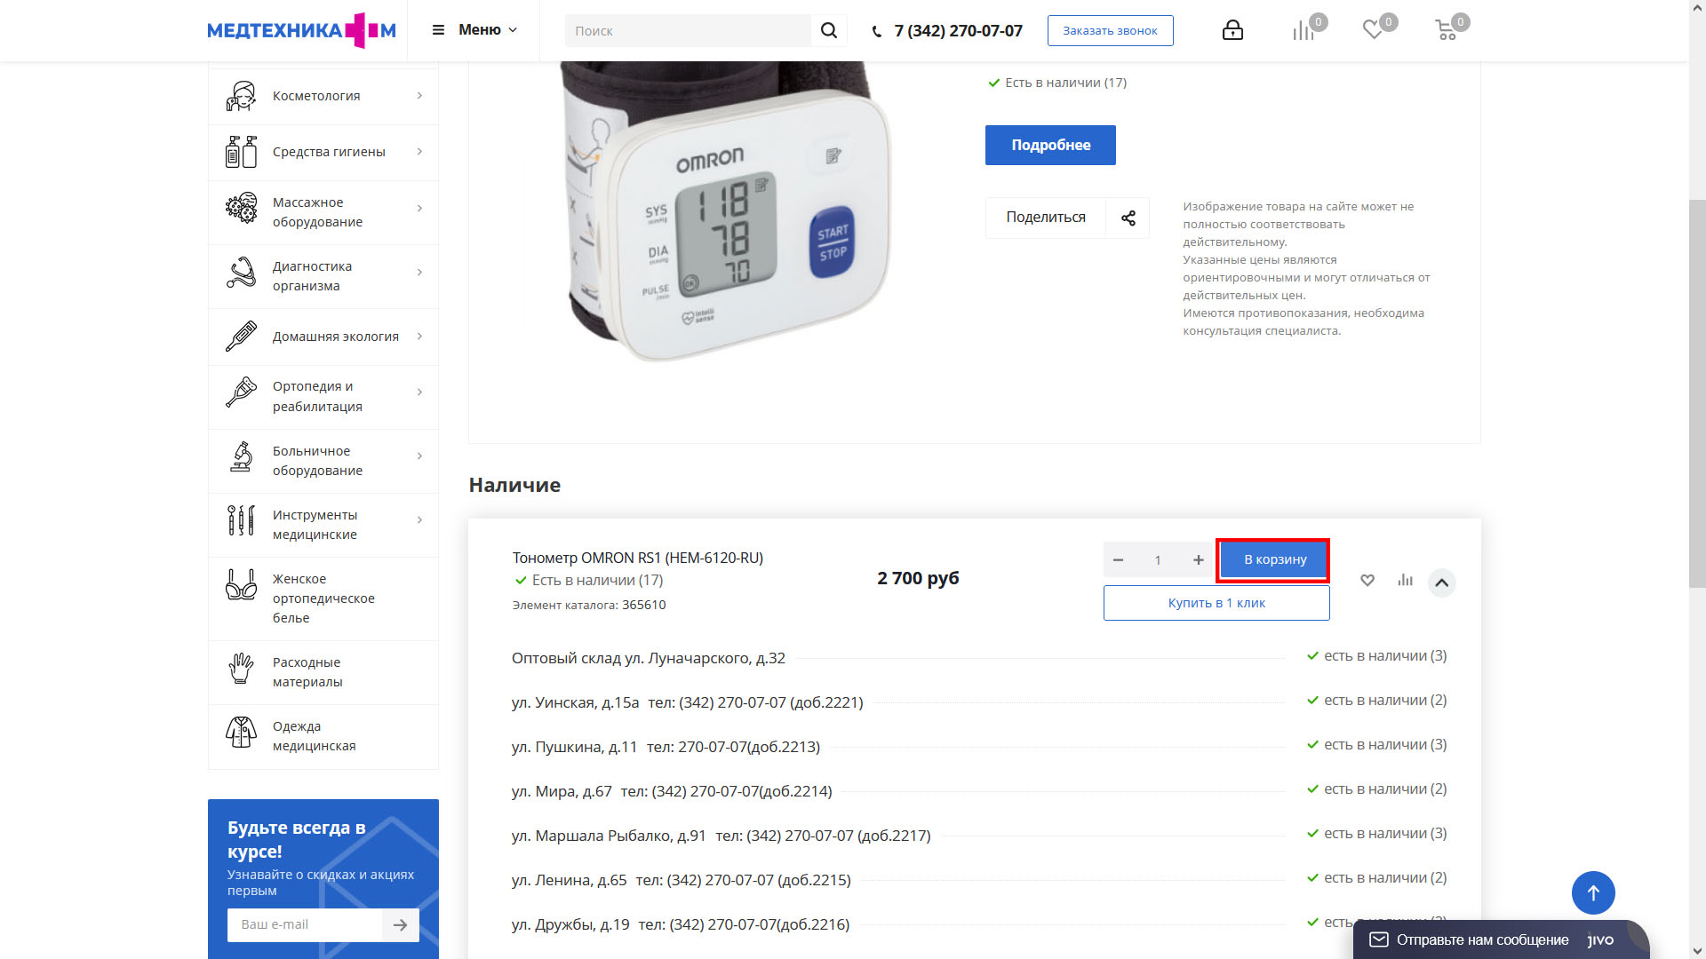
Task: Expand the Косметология submenu arrow
Action: tap(420, 96)
